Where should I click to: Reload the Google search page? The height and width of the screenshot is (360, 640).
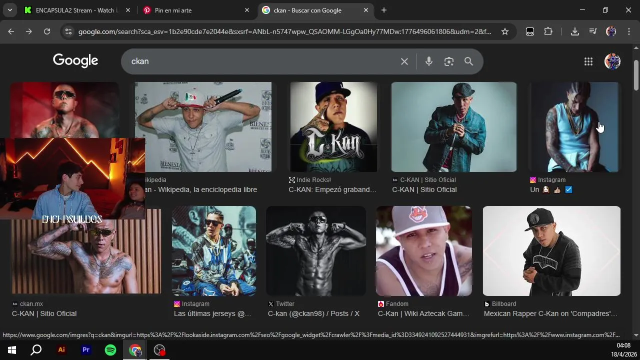pyautogui.click(x=47, y=31)
